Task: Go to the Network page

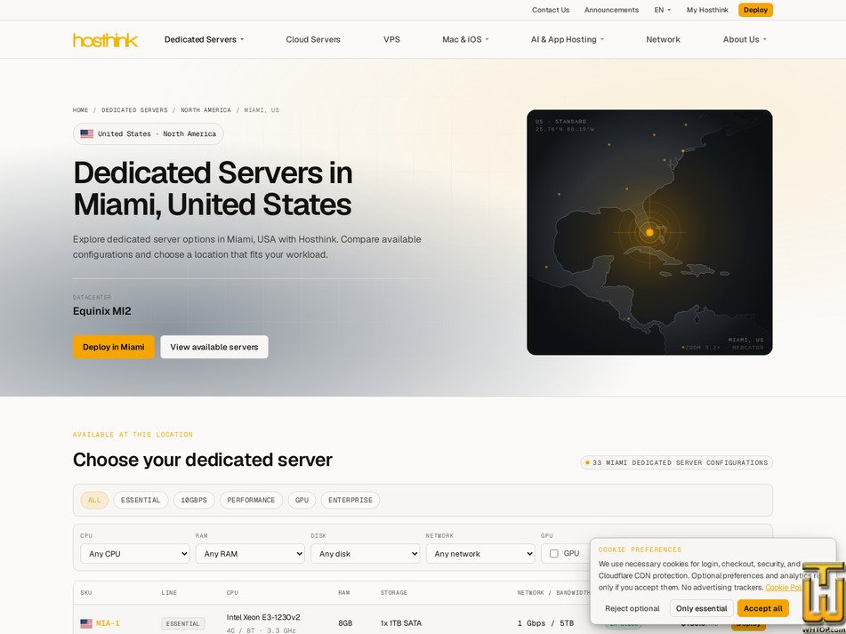Action: 663,39
